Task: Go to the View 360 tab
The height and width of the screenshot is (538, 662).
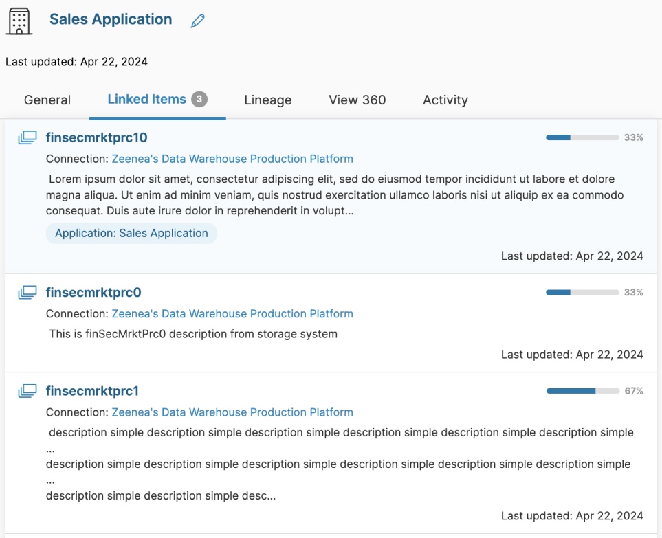Action: click(357, 100)
